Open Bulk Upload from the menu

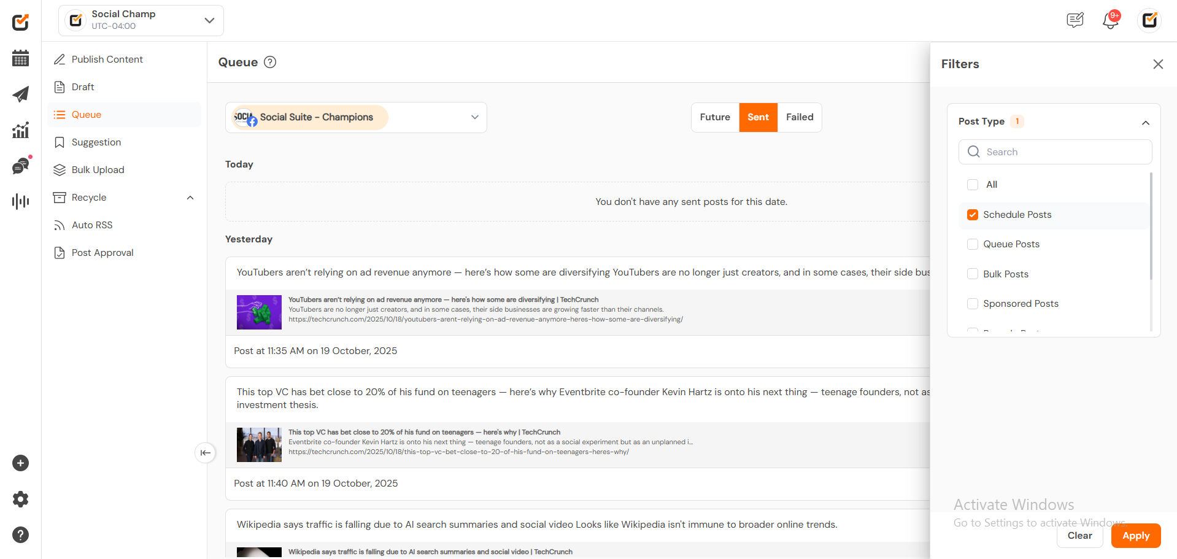click(x=98, y=170)
